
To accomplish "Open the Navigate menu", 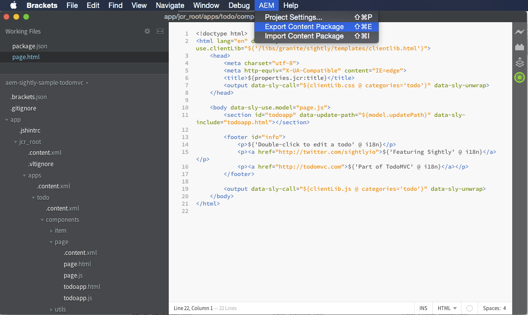I will [x=170, y=5].
